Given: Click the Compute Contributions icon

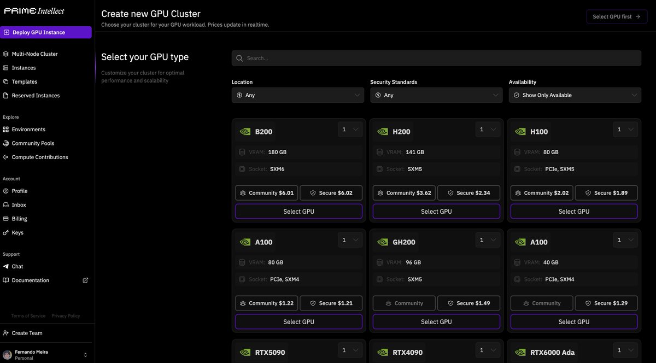Looking at the screenshot, I should pyautogui.click(x=6, y=157).
